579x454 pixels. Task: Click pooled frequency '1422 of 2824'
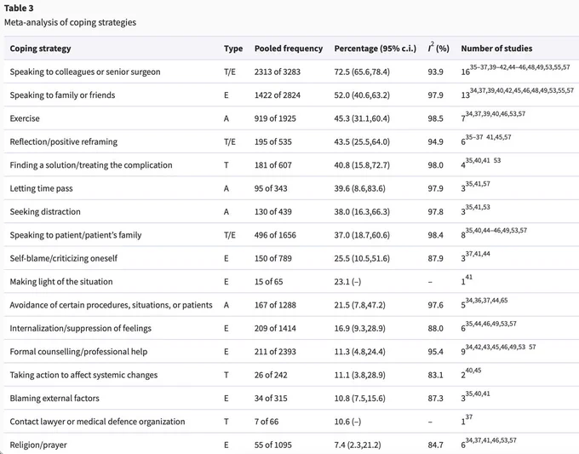click(x=278, y=95)
